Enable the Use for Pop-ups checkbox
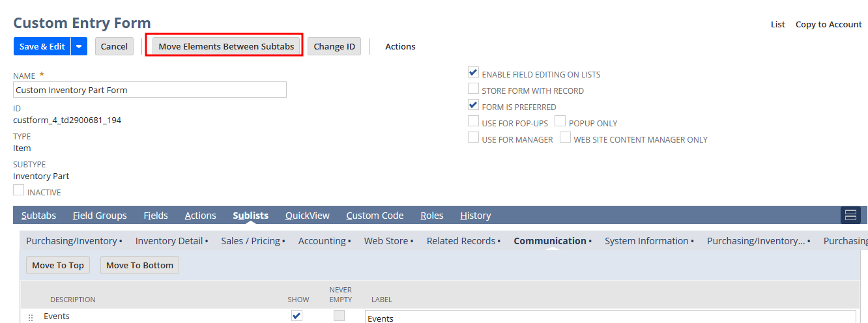This screenshot has height=323, width=868. click(x=474, y=122)
